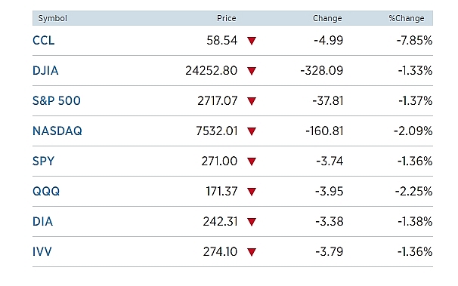
Task: Sort table by Price column header
Action: [x=227, y=18]
